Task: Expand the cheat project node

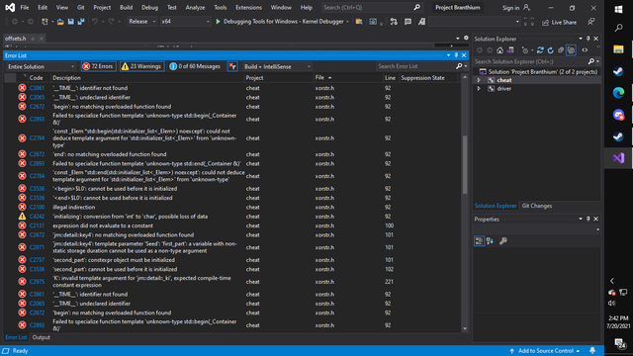Action: [479, 80]
